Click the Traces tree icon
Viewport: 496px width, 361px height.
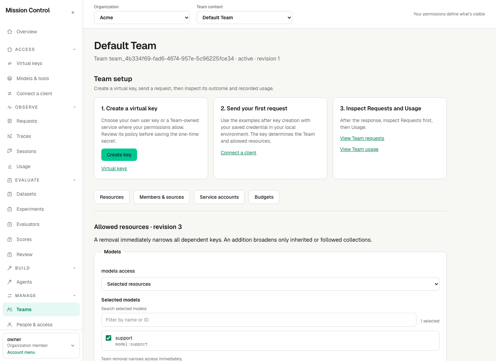(x=10, y=136)
